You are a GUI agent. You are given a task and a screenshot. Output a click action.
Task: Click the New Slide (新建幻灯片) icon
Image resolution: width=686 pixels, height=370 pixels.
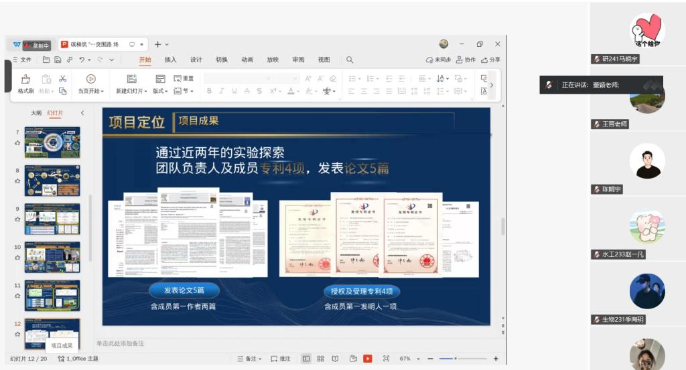click(131, 79)
